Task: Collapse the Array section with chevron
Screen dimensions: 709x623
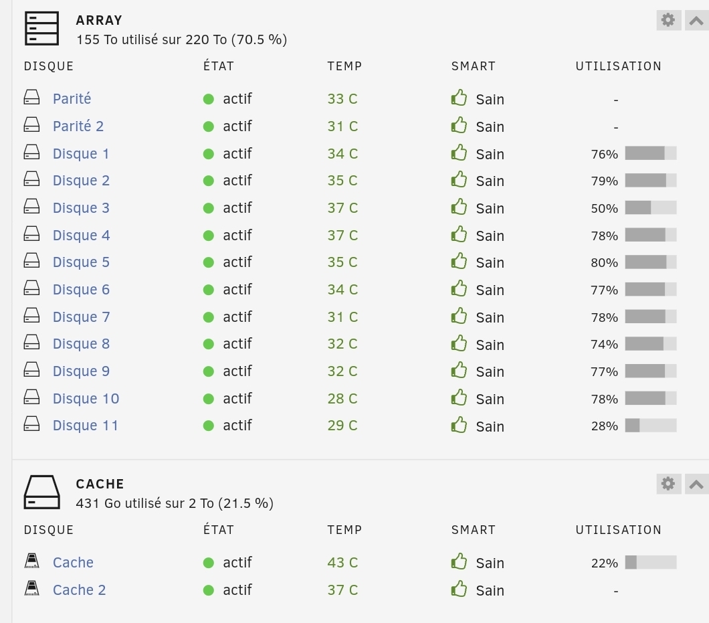Action: tap(696, 20)
